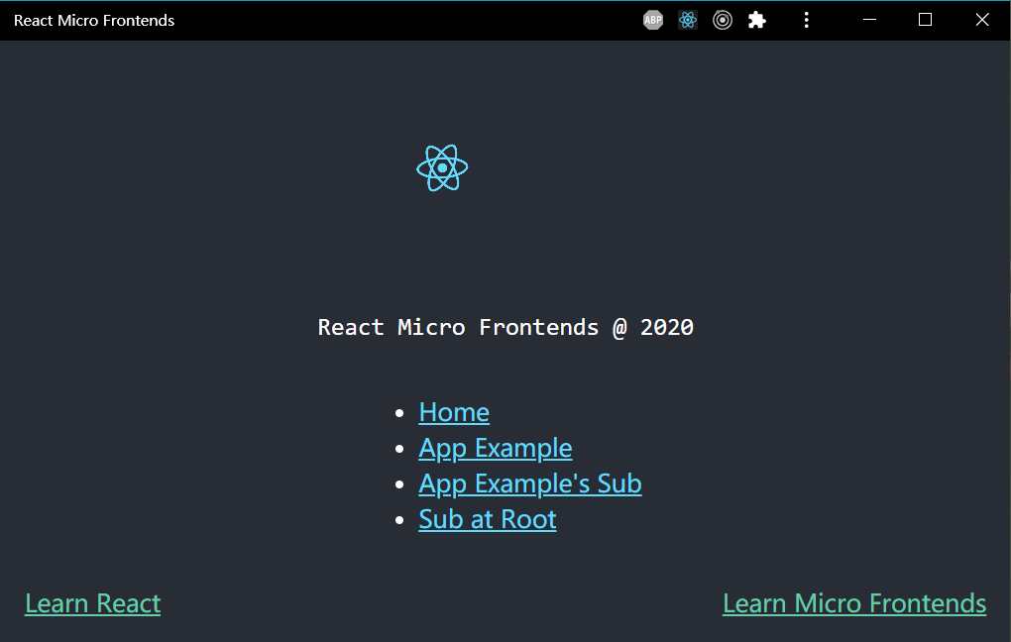Open the Extensions puzzle piece menu
Image resolution: width=1011 pixels, height=642 pixels.
pyautogui.click(x=757, y=20)
